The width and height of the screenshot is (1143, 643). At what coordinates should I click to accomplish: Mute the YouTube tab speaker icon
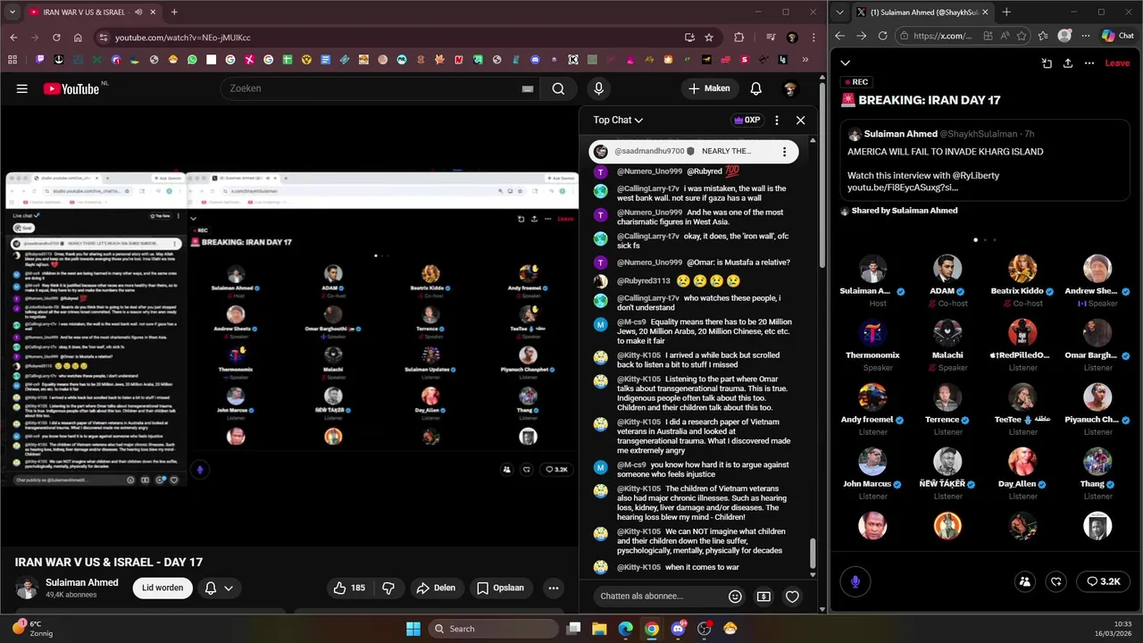[139, 13]
